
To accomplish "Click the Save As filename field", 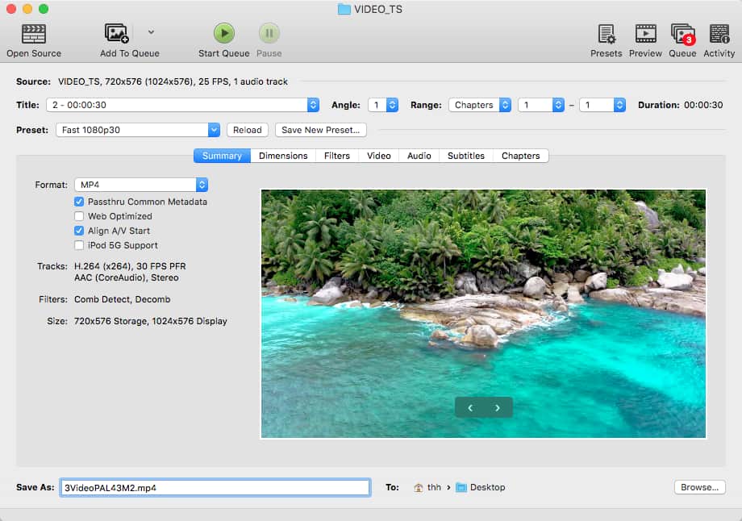I will (x=215, y=487).
